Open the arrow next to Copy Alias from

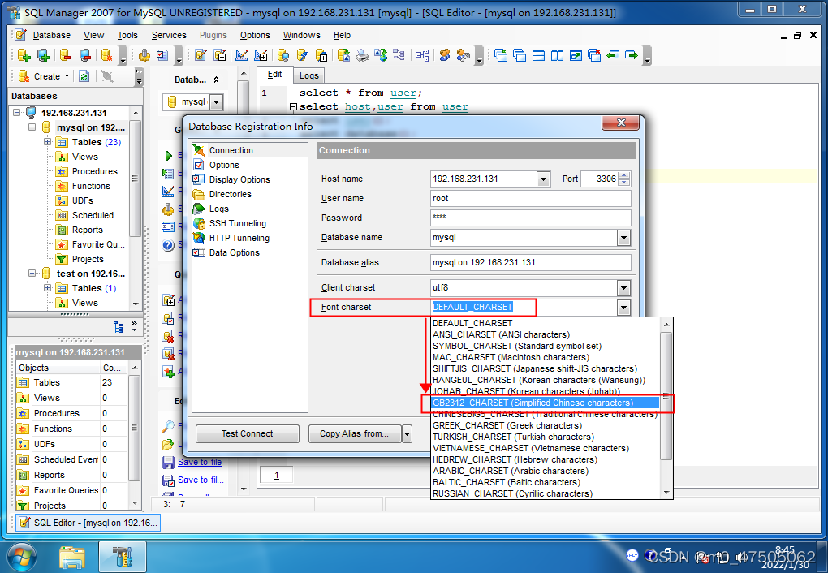click(x=408, y=434)
